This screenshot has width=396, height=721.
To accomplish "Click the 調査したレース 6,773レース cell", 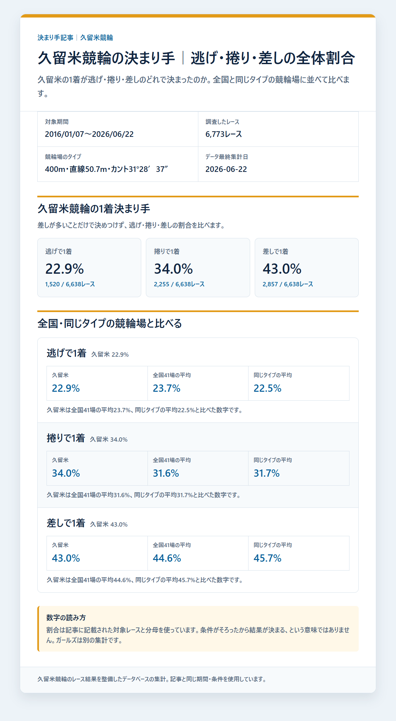I will pyautogui.click(x=278, y=129).
